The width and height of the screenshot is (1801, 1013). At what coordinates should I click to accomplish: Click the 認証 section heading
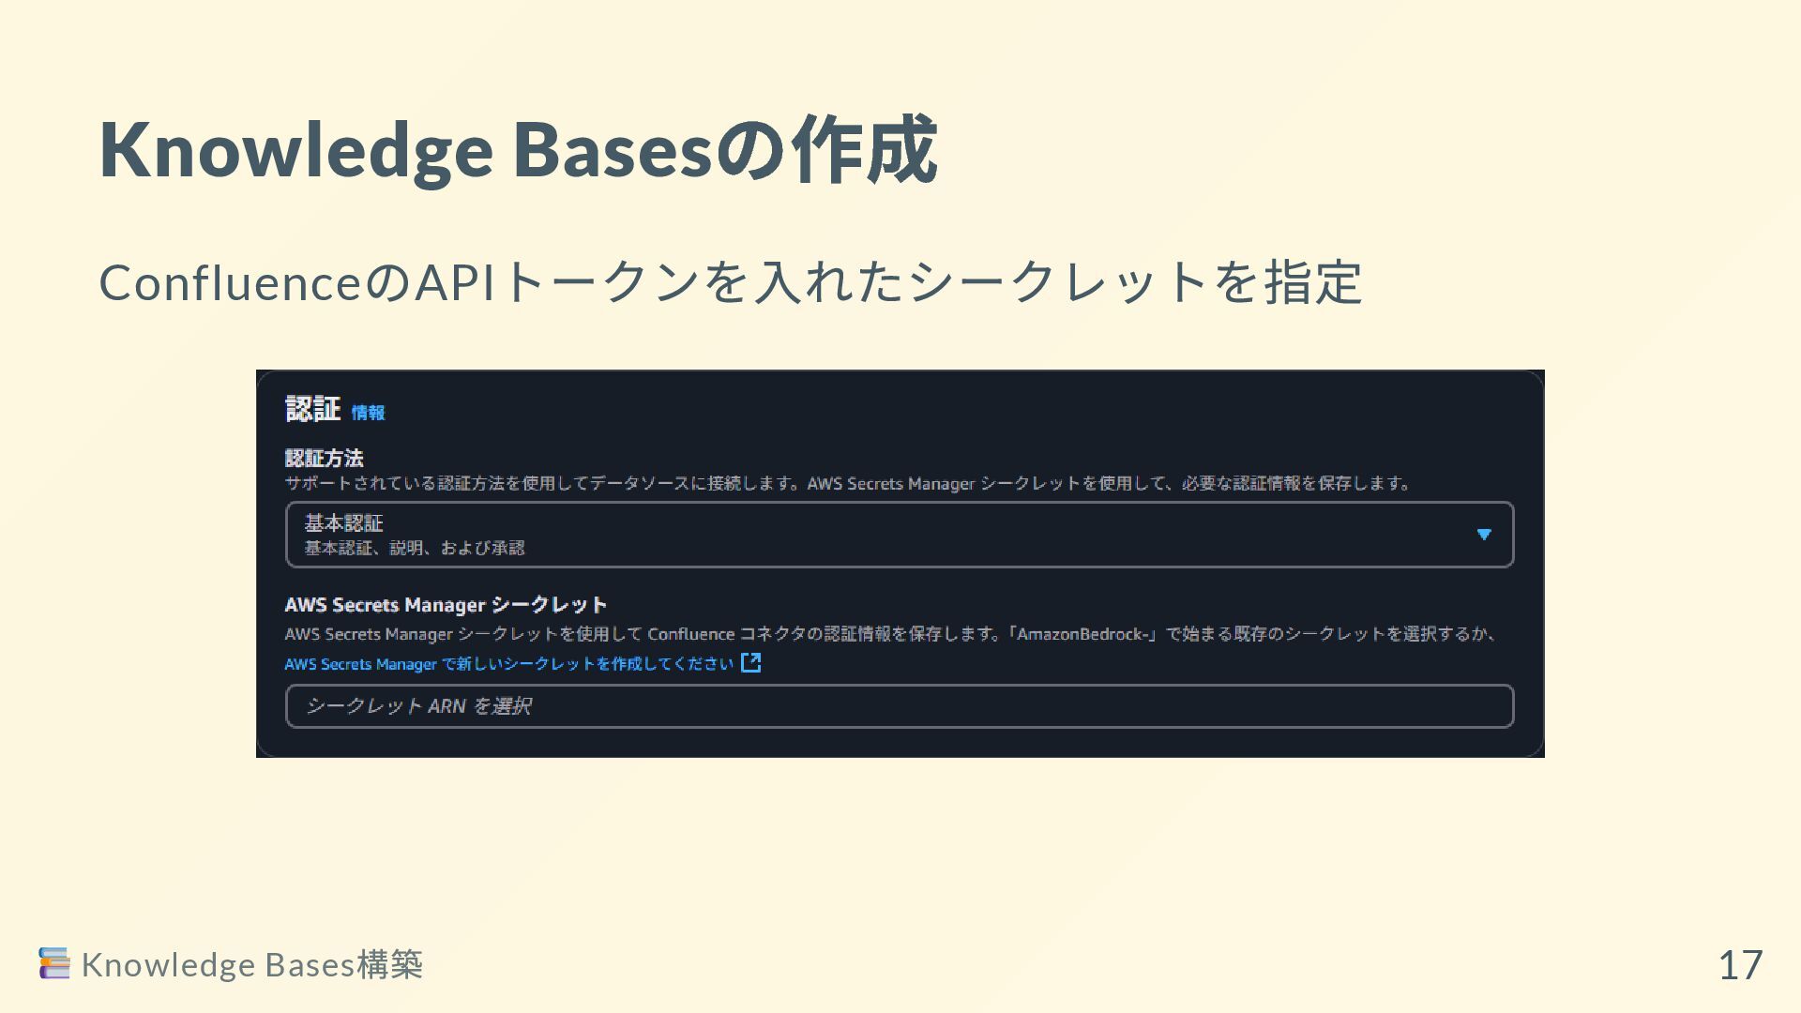click(x=312, y=410)
